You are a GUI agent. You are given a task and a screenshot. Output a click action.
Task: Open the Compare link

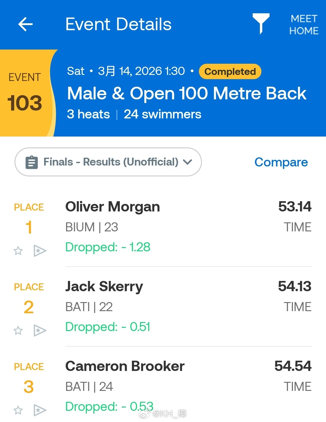281,162
